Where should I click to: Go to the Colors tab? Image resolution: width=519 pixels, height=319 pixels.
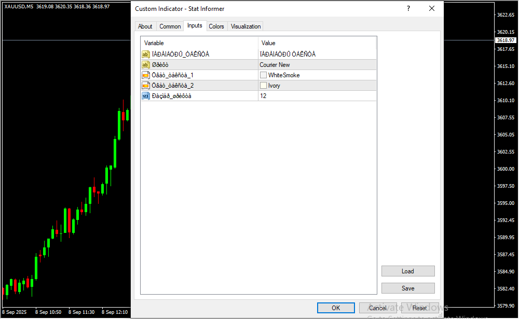point(216,26)
